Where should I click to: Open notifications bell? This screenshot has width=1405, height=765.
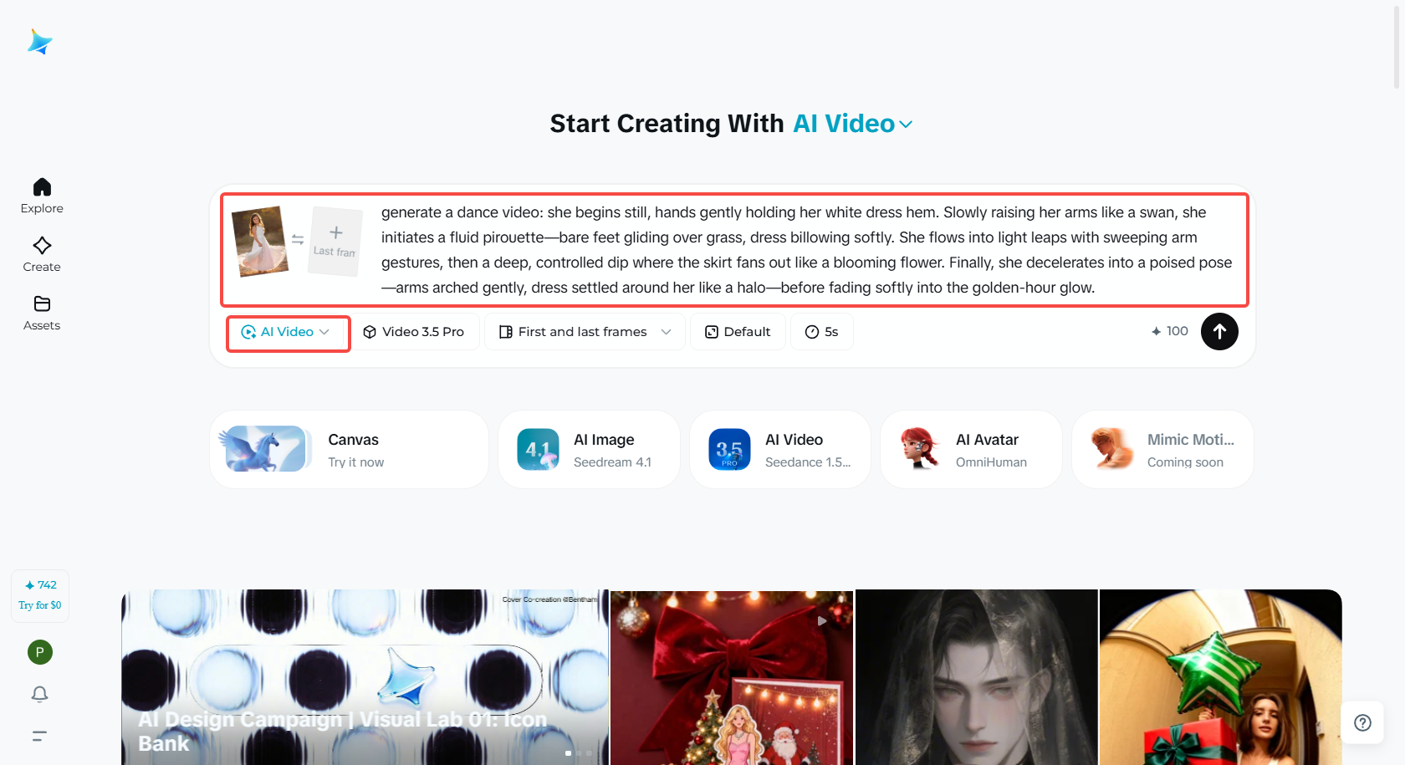pos(39,694)
